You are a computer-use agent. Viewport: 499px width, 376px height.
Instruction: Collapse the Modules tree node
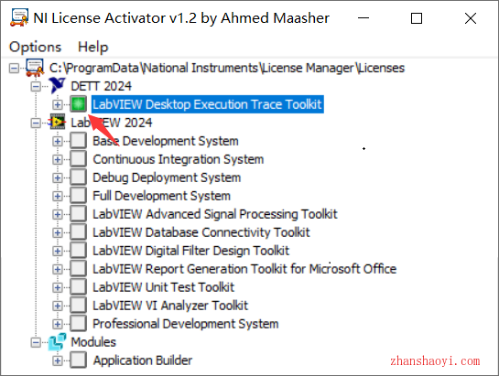click(36, 342)
